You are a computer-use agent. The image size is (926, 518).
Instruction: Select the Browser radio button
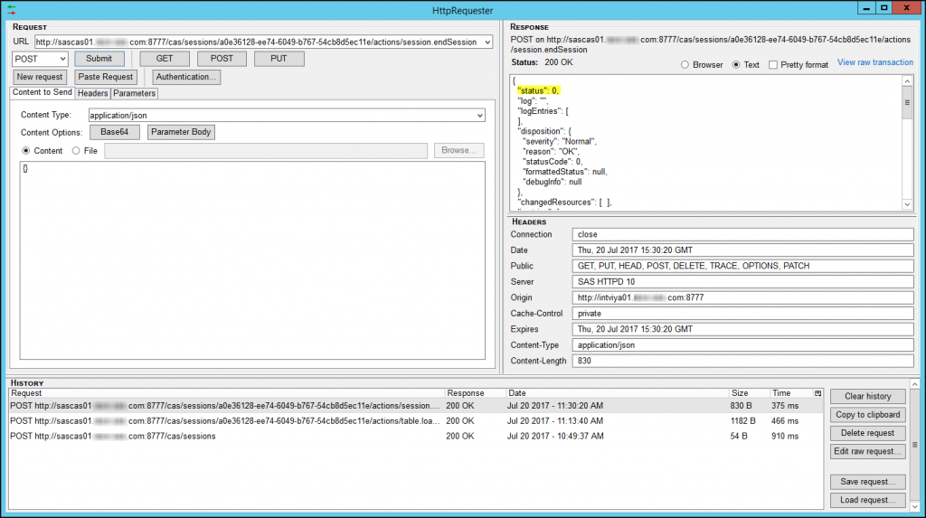coord(685,65)
